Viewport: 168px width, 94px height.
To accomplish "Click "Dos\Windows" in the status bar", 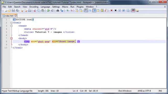I will [x=125, y=91].
